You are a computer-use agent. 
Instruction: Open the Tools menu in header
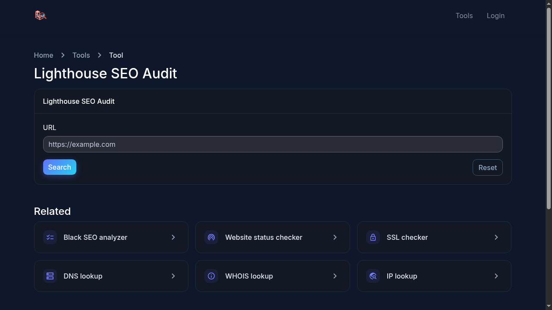[x=464, y=15]
